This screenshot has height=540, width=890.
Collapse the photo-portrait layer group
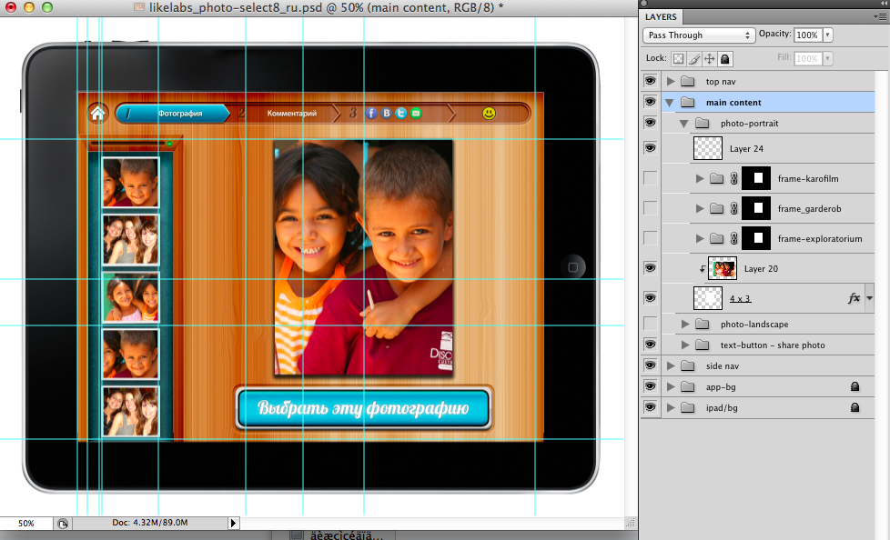pyautogui.click(x=683, y=123)
